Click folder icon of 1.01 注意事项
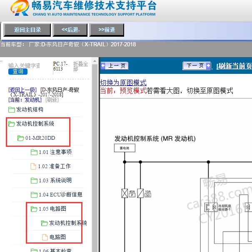 (x=34, y=152)
